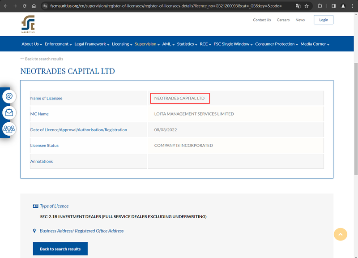Click the Type of Licence card icon
Image resolution: width=358 pixels, height=258 pixels.
35,206
